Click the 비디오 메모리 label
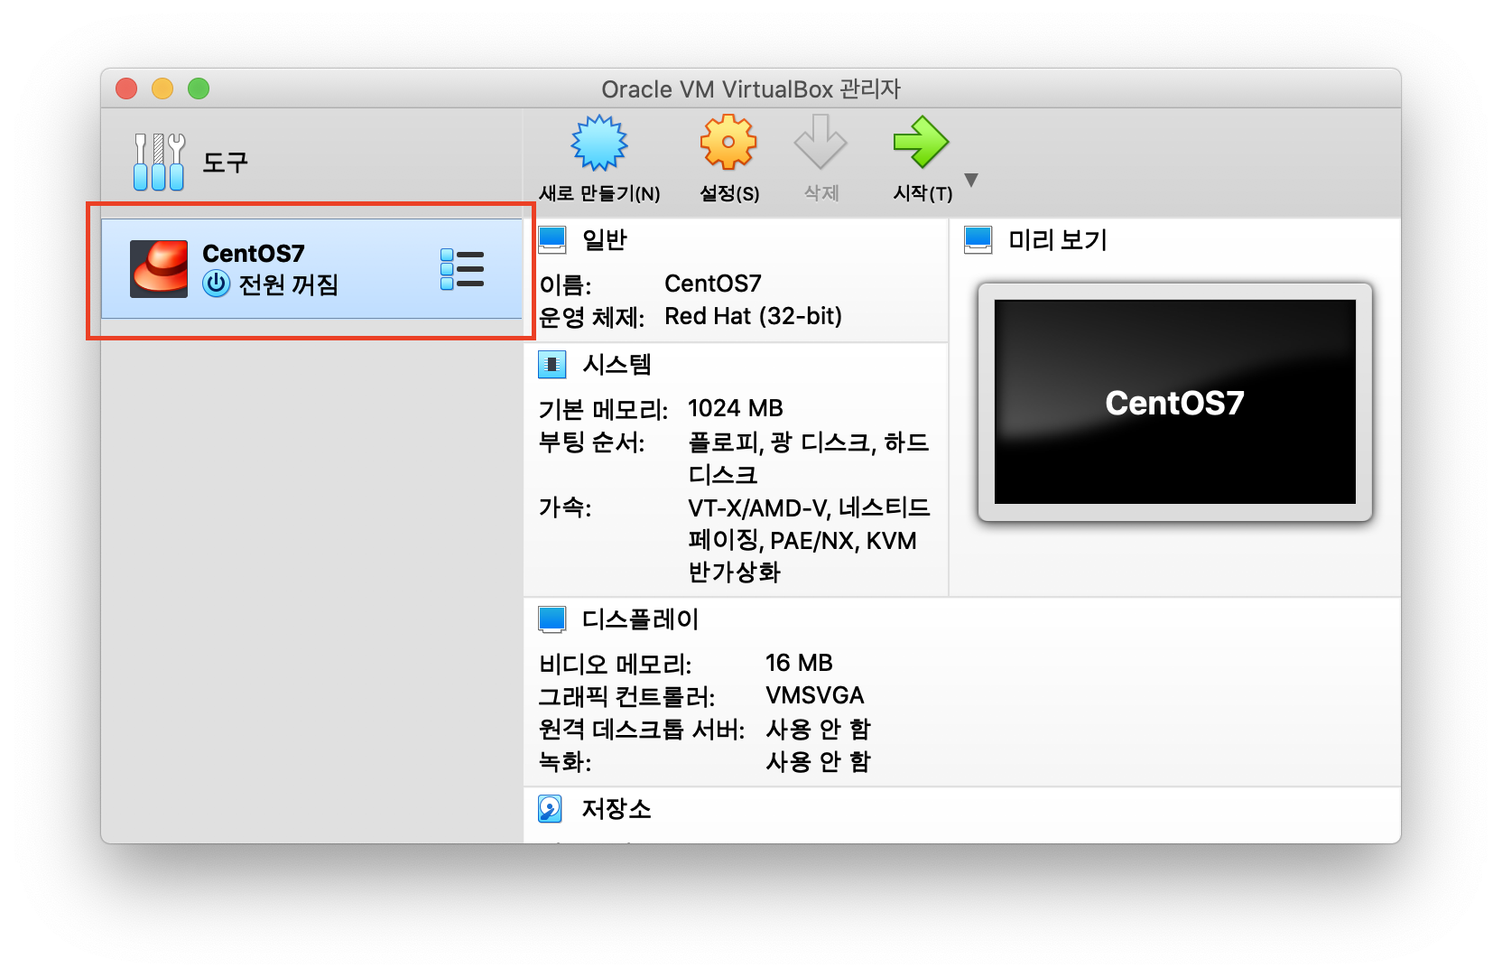1502x977 pixels. click(616, 664)
